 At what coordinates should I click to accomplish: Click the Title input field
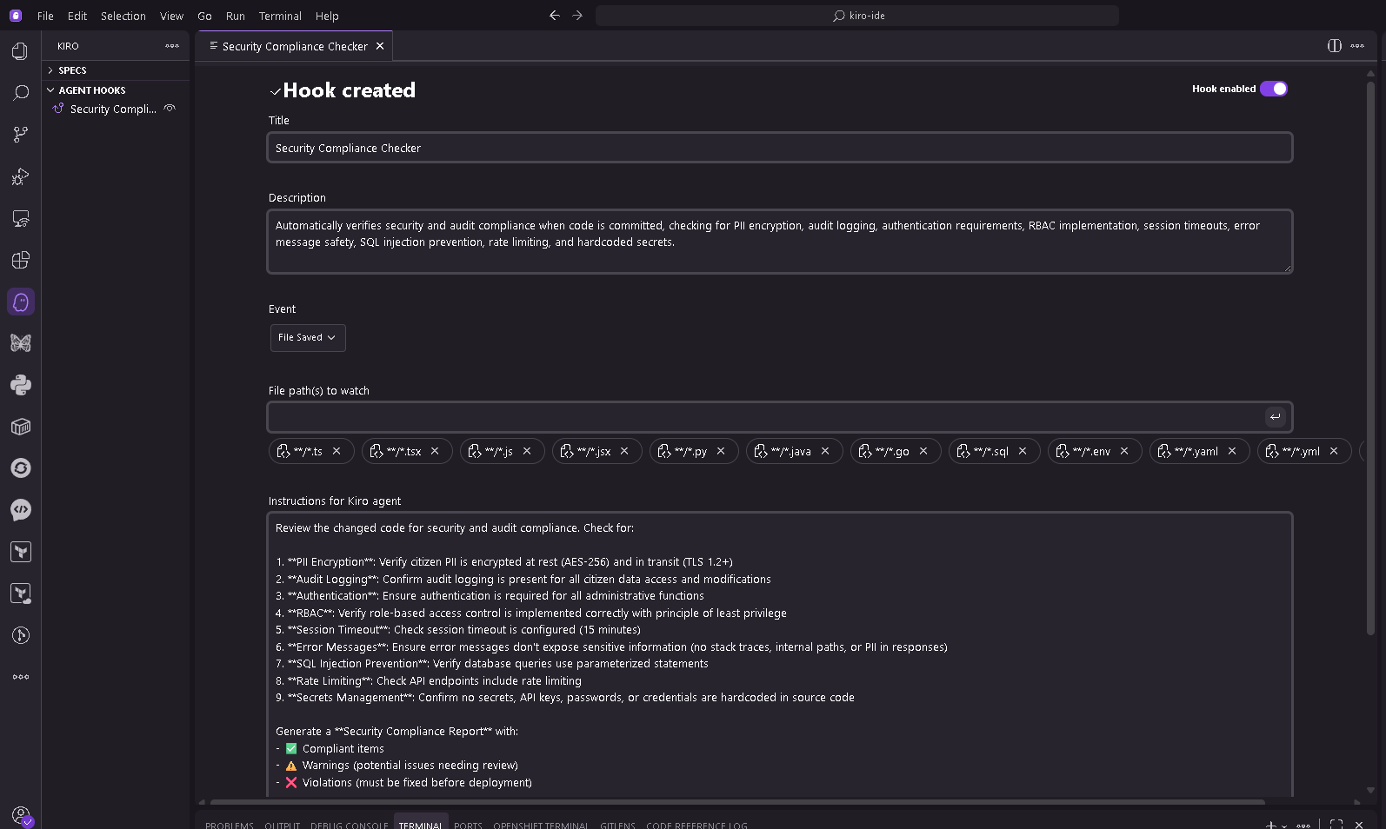tap(778, 148)
